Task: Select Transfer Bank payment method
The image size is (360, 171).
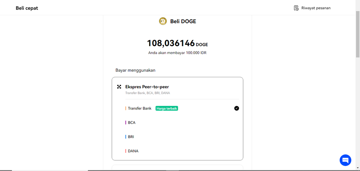Action: click(x=139, y=109)
